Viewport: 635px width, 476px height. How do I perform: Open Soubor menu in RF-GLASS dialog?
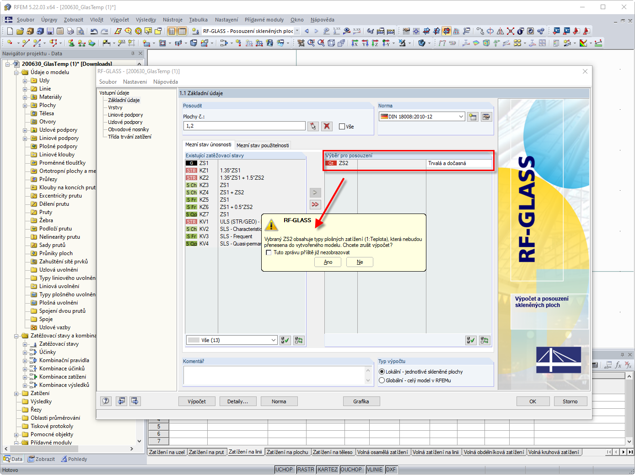108,82
